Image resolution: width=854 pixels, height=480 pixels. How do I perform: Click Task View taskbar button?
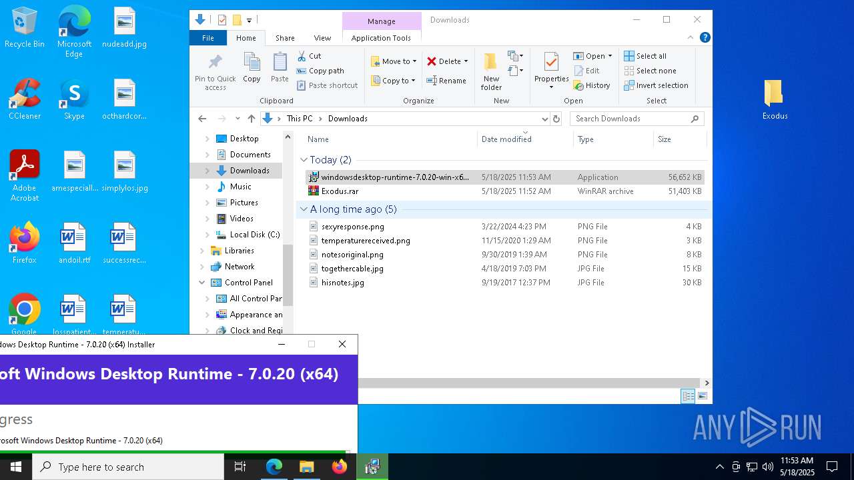(x=240, y=467)
